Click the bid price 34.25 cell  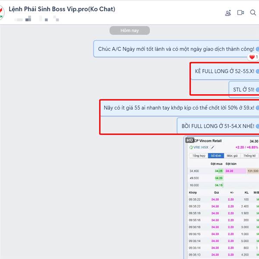click(x=219, y=171)
